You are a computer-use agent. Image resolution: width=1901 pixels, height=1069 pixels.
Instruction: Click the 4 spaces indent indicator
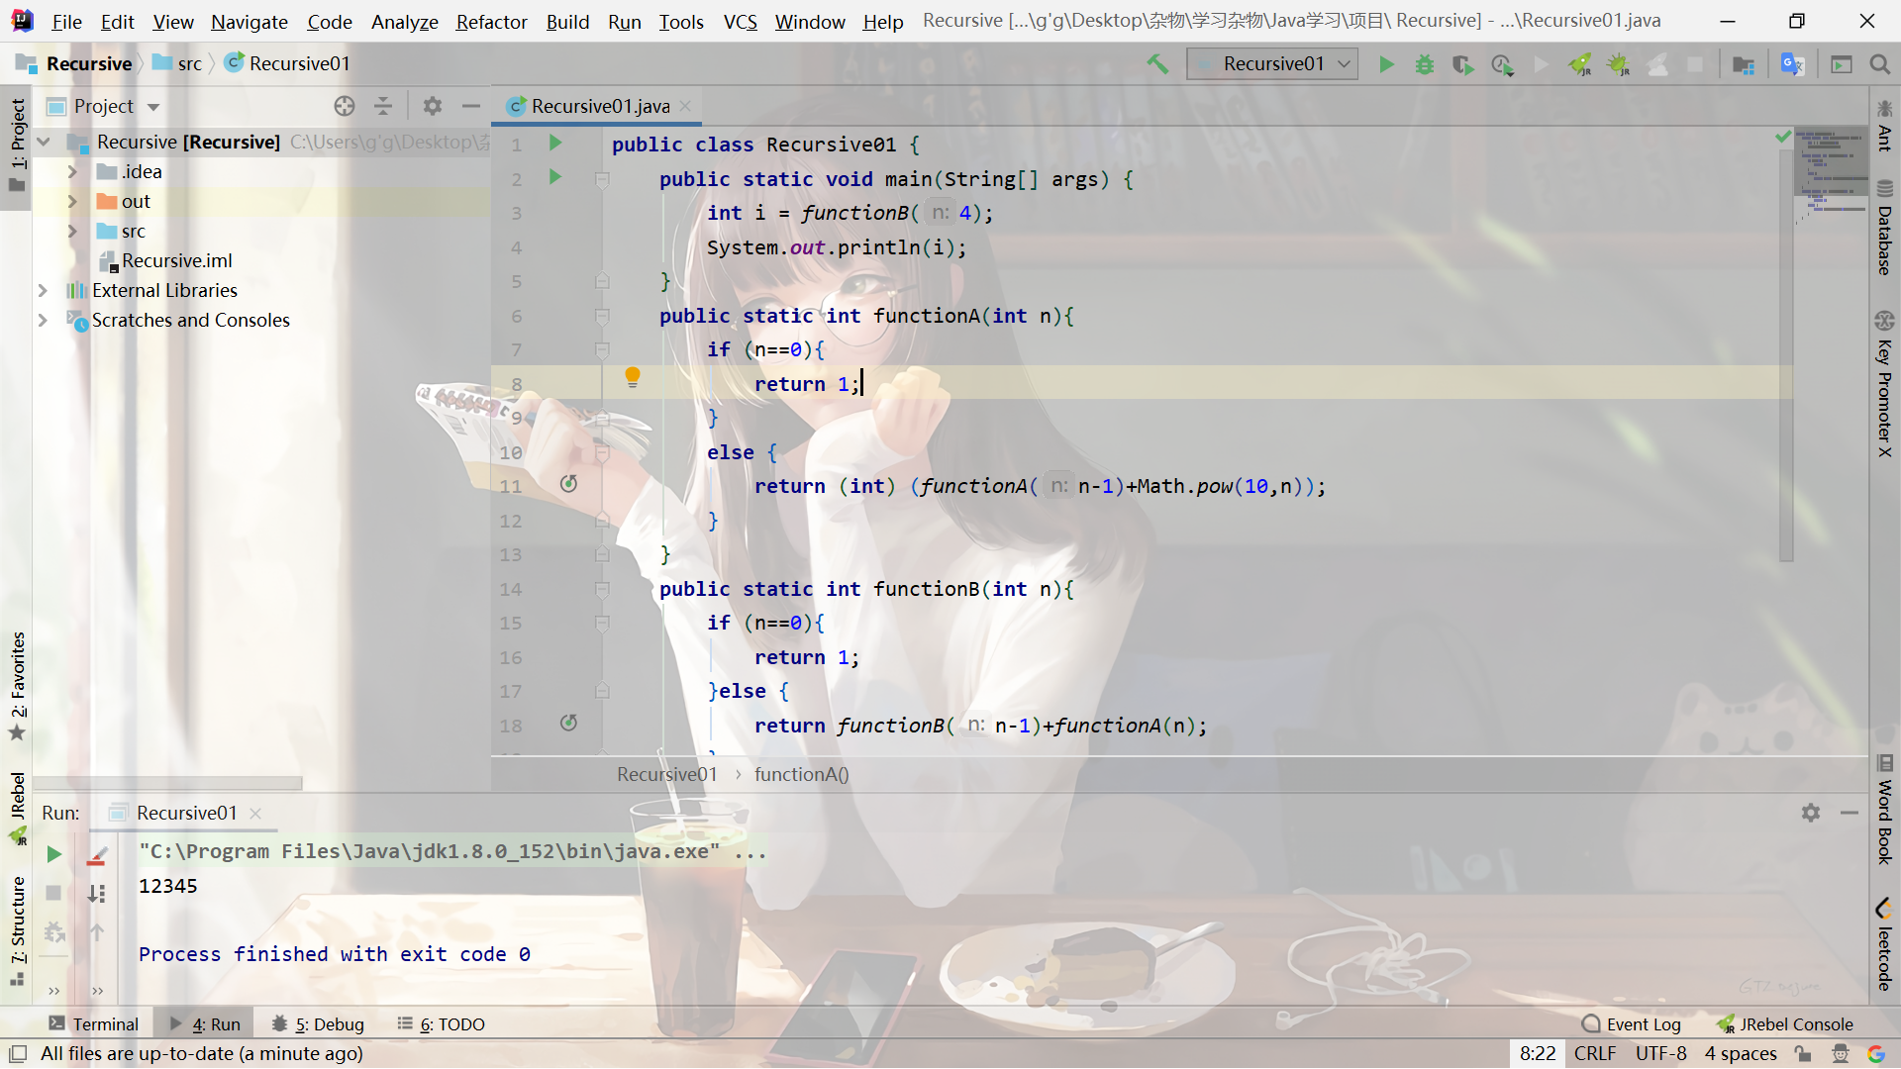coord(1740,1054)
